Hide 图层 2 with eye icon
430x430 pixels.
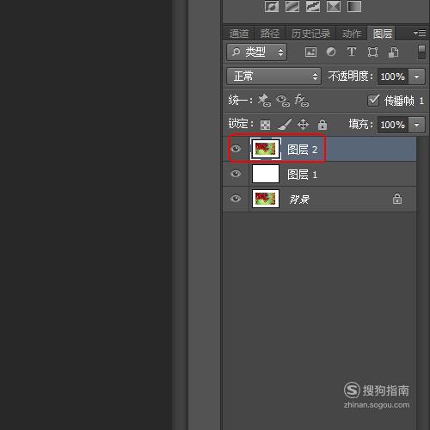click(236, 149)
